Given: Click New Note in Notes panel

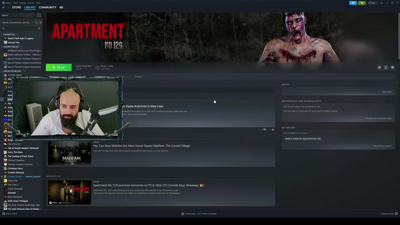Looking at the screenshot, I should pyautogui.click(x=387, y=92).
